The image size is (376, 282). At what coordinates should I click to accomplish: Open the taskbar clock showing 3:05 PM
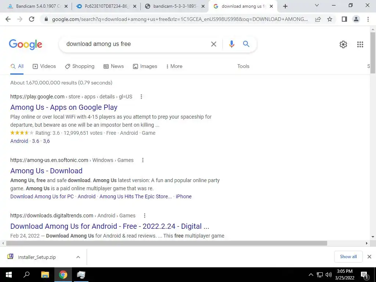(x=344, y=275)
